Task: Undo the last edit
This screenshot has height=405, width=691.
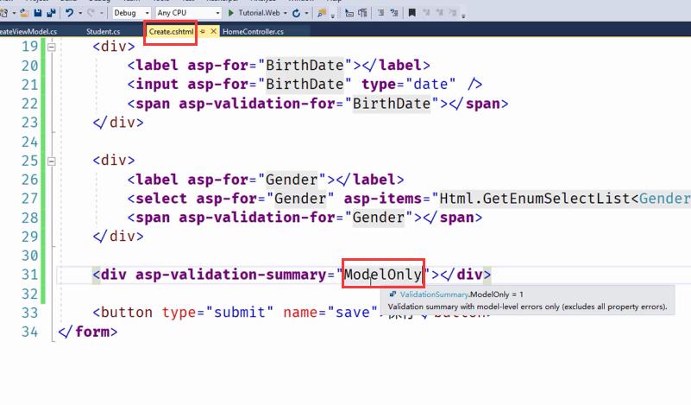Action: point(70,13)
